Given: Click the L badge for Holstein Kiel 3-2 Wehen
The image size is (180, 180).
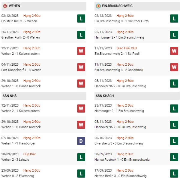Looking at the screenshot, I should click(81, 18).
